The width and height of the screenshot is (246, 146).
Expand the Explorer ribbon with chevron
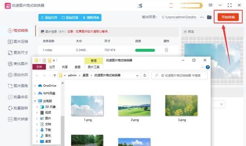[x=202, y=67]
